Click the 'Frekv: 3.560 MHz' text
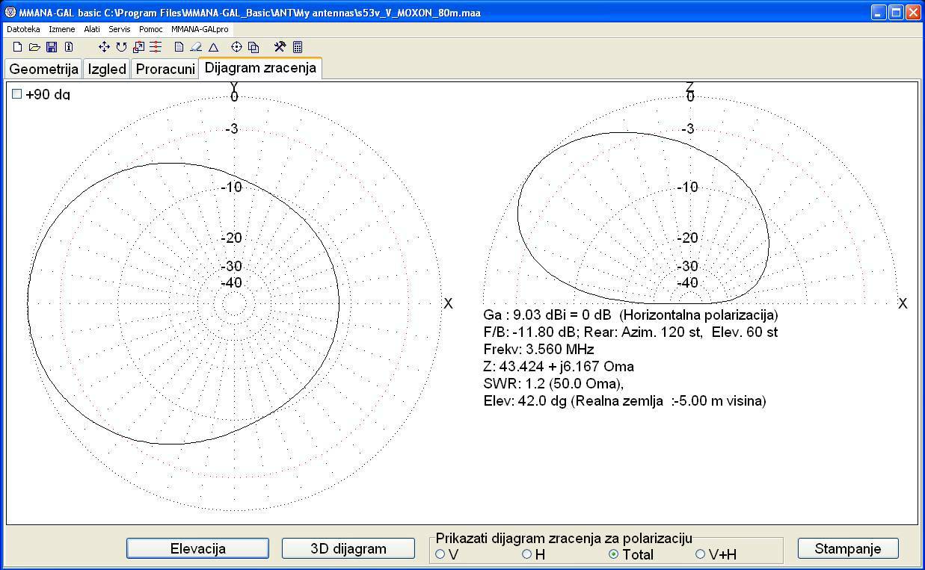 [538, 350]
